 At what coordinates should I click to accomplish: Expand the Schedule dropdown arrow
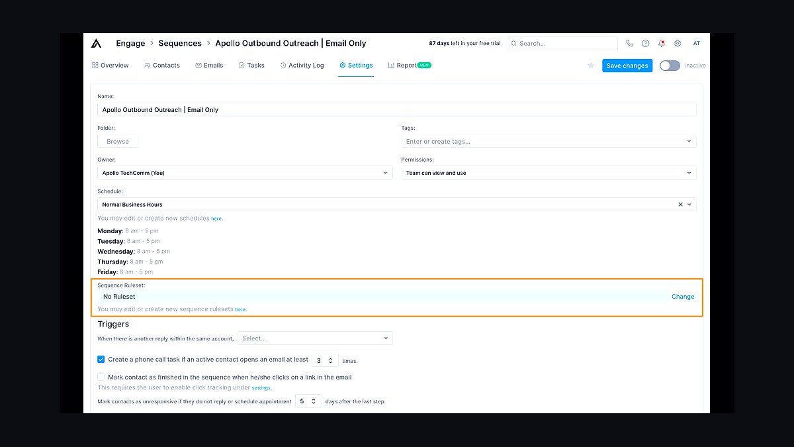[689, 205]
